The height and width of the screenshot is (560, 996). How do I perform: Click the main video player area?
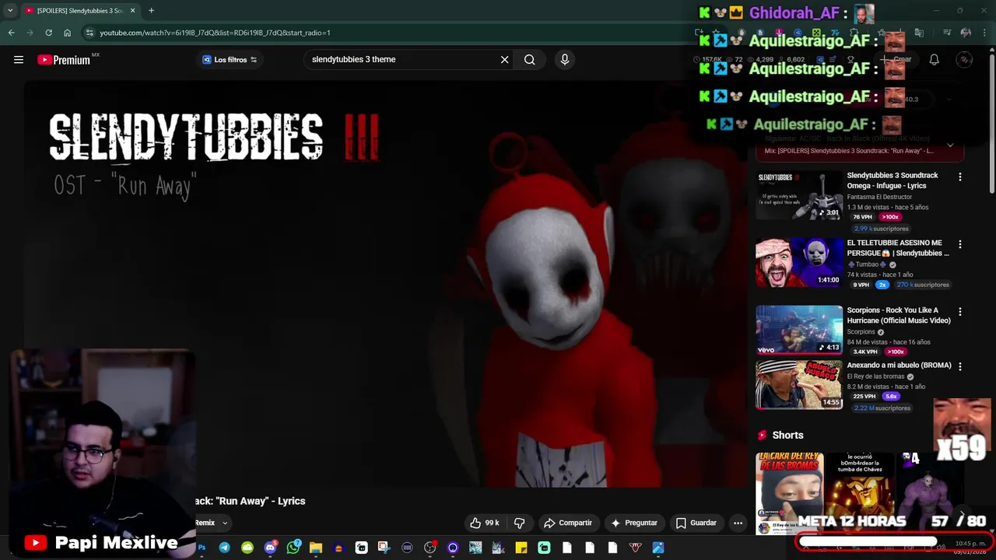tap(385, 284)
